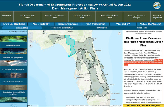The height and width of the screenshot is (107, 164).
Task: Click the search icon above the basin list
Action: coord(2,32)
